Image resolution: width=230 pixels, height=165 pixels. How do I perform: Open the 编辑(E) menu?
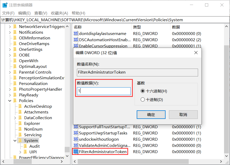[x=24, y=13]
